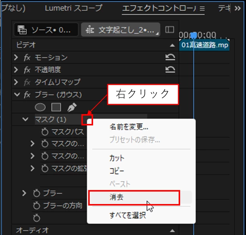Expand the モーション effect

[16, 57]
